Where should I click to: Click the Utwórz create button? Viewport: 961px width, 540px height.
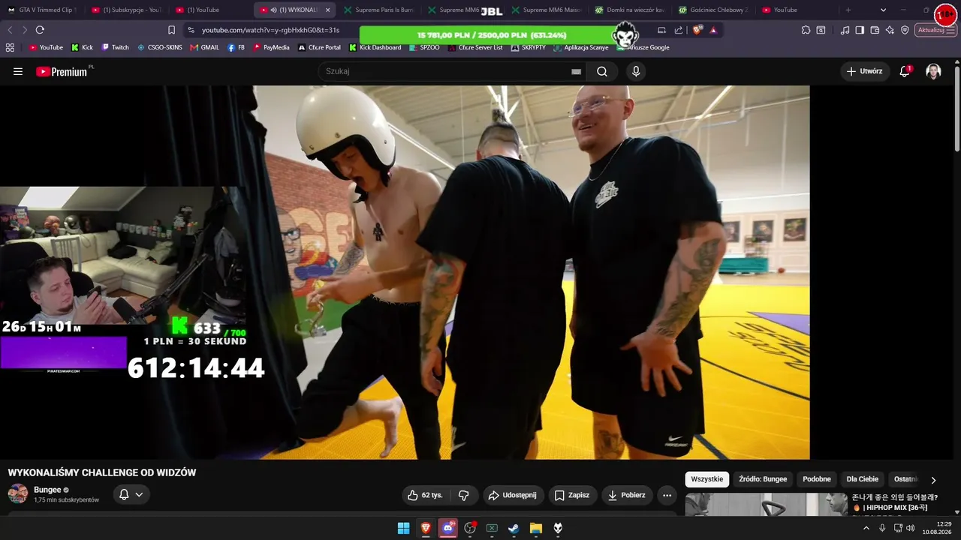pos(865,71)
